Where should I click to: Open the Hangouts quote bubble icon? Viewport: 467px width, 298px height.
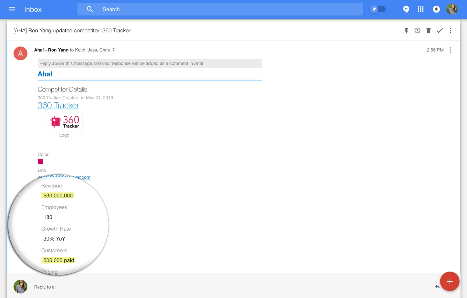[x=406, y=9]
